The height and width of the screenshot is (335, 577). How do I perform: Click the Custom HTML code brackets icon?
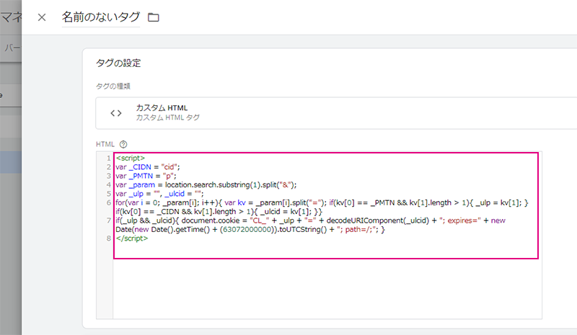[x=115, y=112]
